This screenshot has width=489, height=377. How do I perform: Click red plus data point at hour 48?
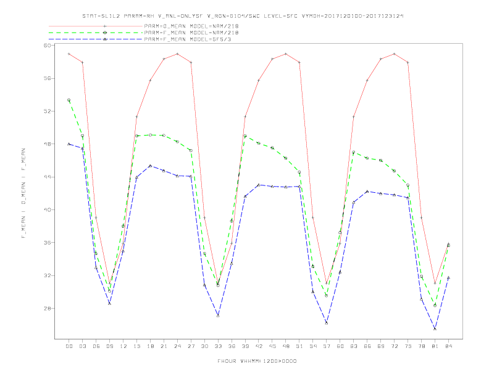pos(286,54)
